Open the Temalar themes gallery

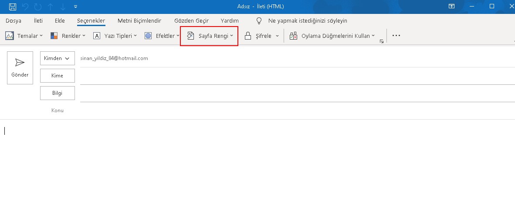click(x=24, y=36)
